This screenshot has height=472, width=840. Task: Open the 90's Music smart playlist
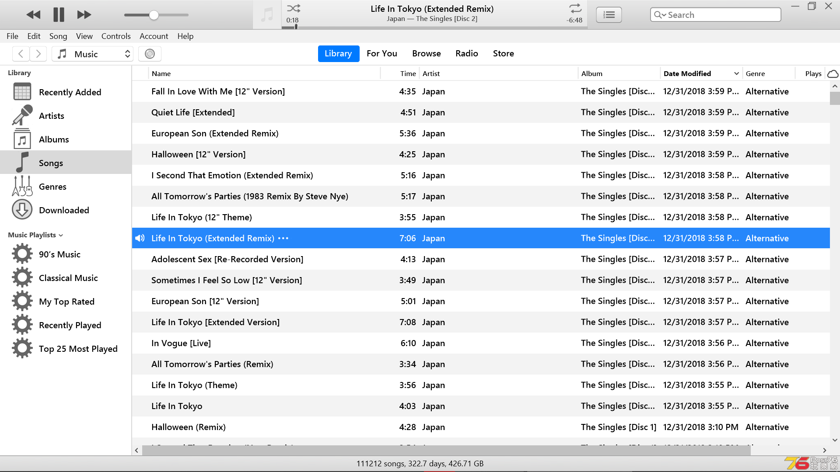pos(66,254)
